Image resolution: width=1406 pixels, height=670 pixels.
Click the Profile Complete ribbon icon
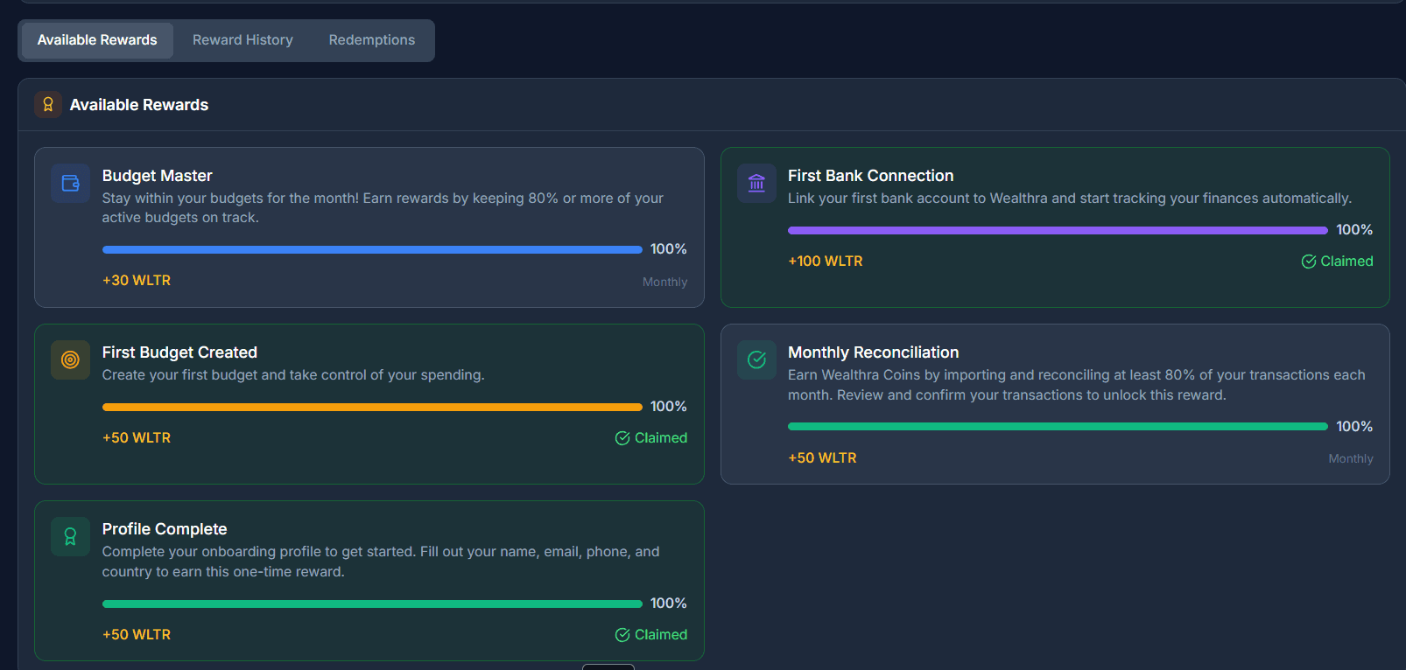(71, 537)
